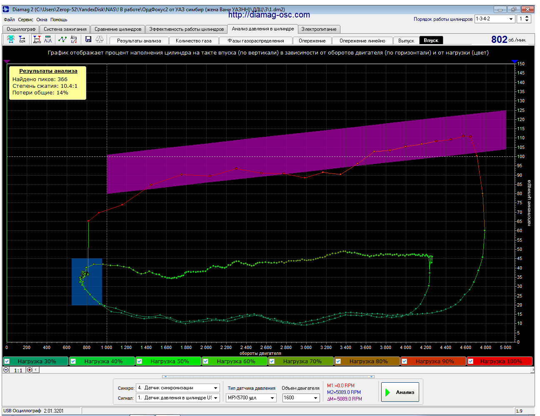
Task: Switch to the Система зажигания tab
Action: pyautogui.click(x=65, y=29)
